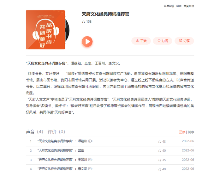This screenshot has width=202, height=176.
Task: Click the share icon inside the 分享 button
Action: click(181, 41)
